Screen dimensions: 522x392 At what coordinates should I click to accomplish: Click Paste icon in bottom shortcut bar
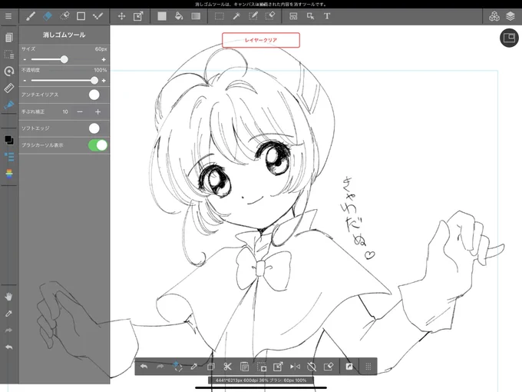244,367
